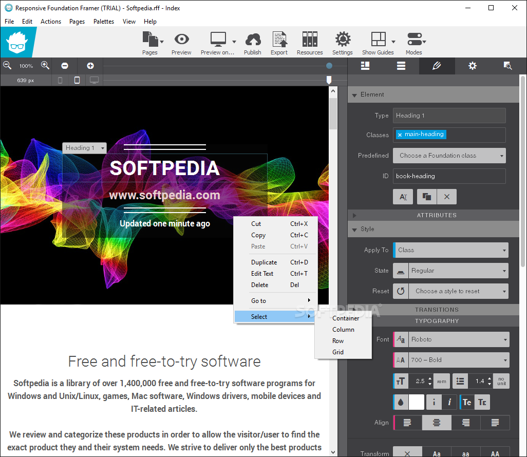This screenshot has height=457, width=527.
Task: Click the line height icon
Action: point(460,381)
